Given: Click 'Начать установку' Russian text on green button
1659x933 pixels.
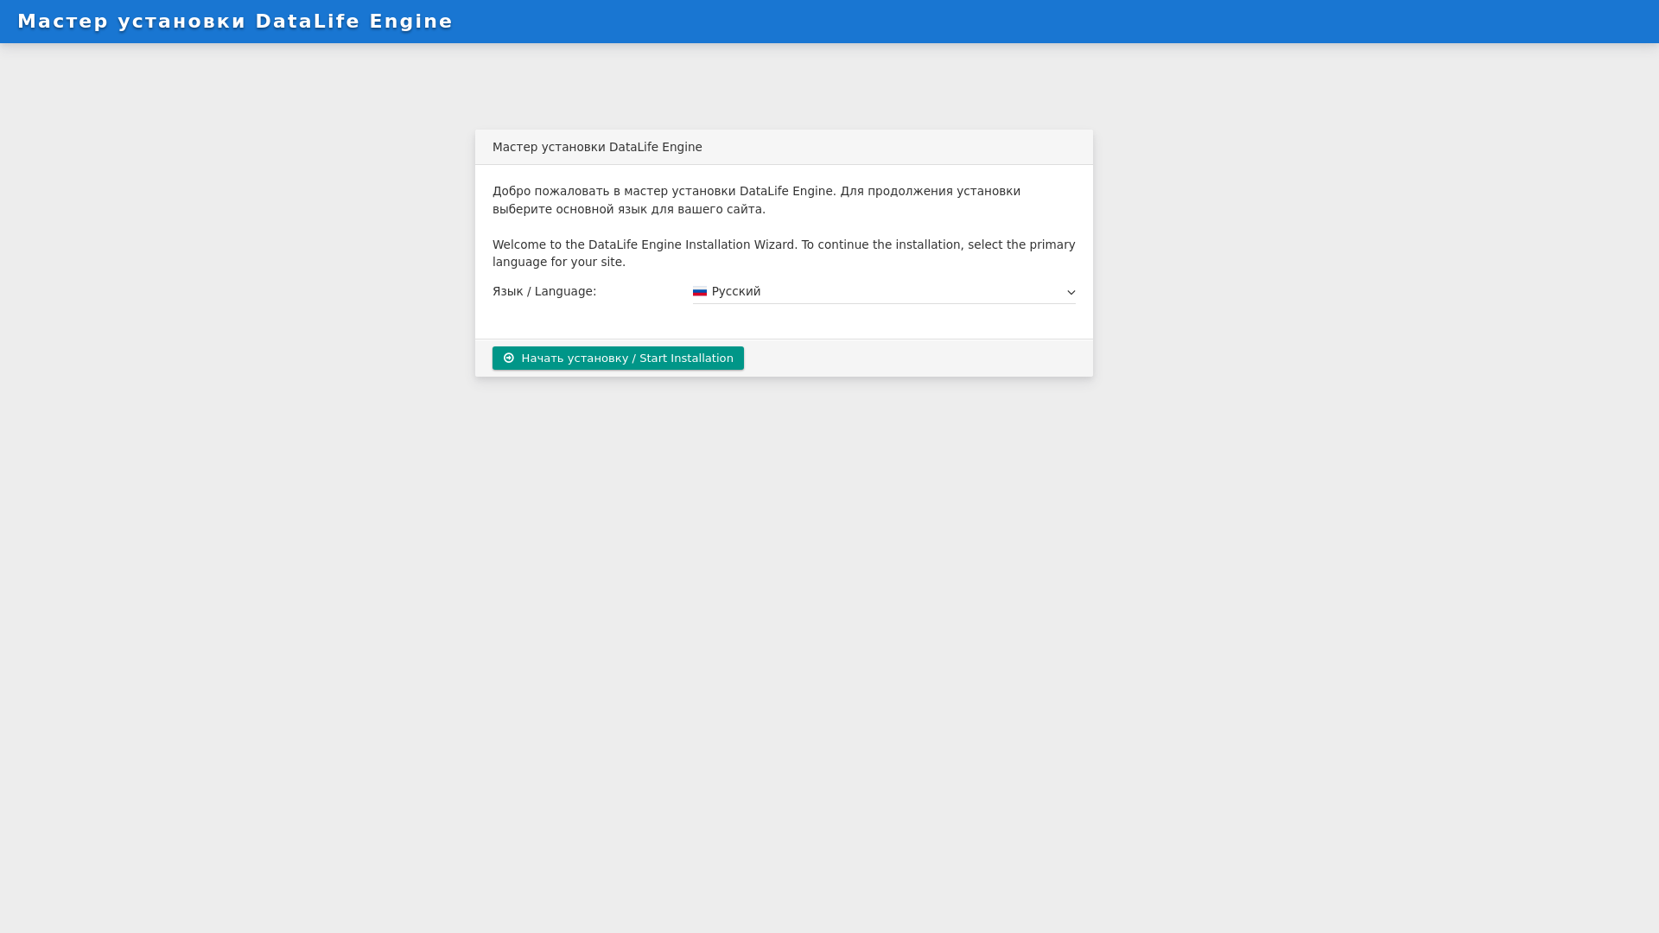Looking at the screenshot, I should click(x=574, y=359).
